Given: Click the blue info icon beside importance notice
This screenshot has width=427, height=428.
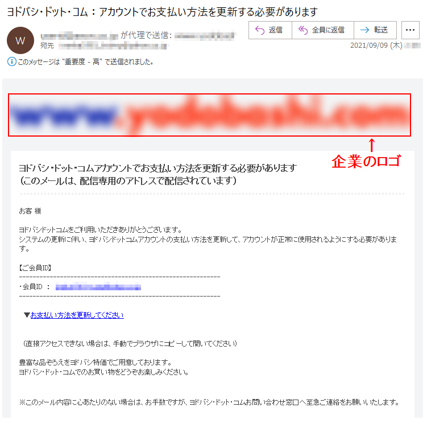Looking at the screenshot, I should [12, 61].
